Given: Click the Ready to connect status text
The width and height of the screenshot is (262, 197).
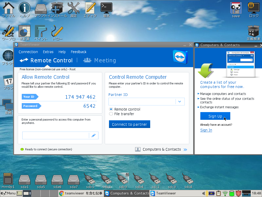Looking at the screenshot, I should click(48, 149).
